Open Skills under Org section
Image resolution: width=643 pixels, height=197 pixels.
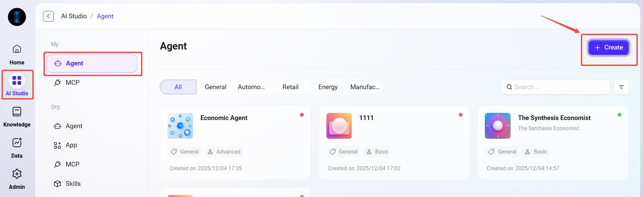73,183
